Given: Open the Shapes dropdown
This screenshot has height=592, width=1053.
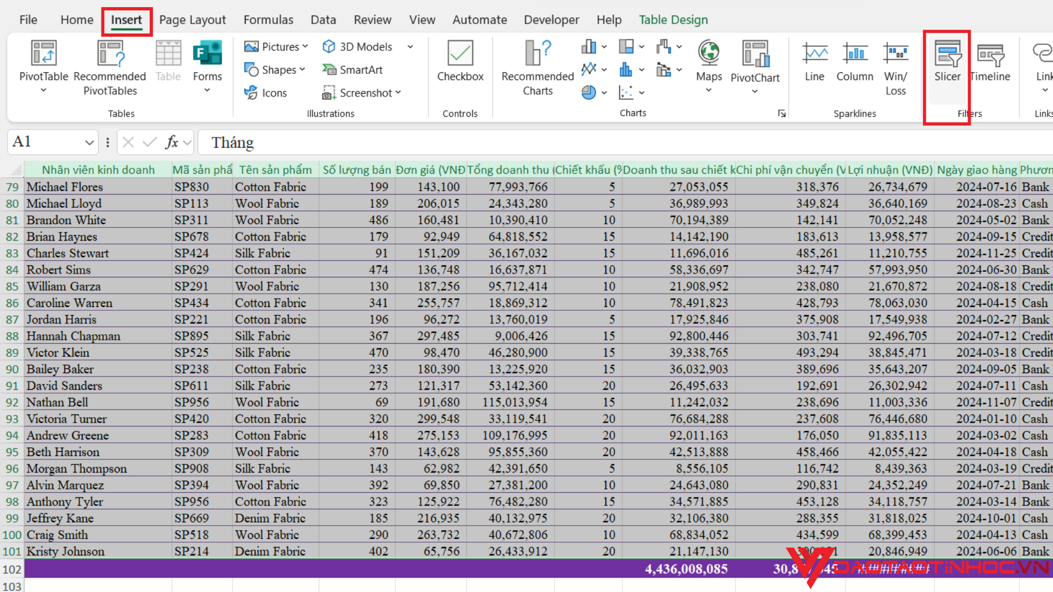Looking at the screenshot, I should (274, 70).
